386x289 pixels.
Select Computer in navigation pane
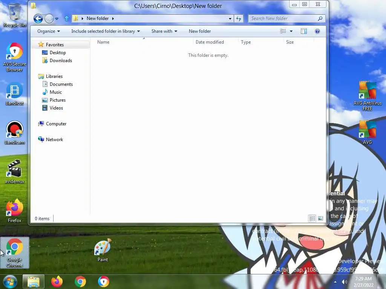coord(56,123)
